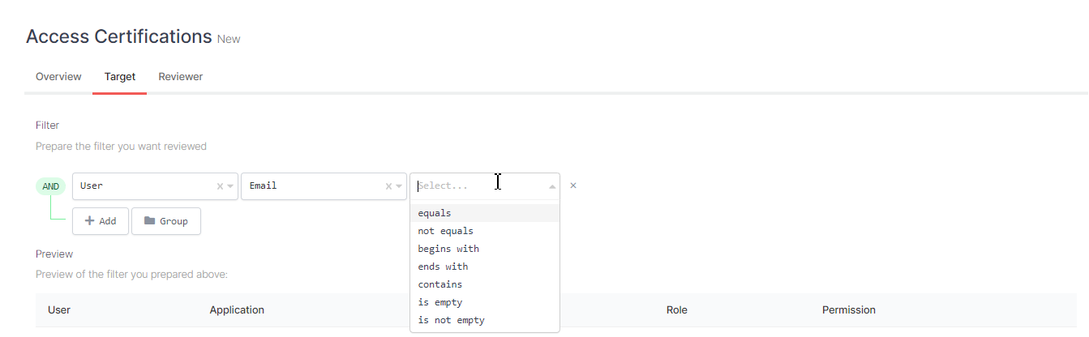
Task: Clear the Email attribute selection
Action: point(388,186)
